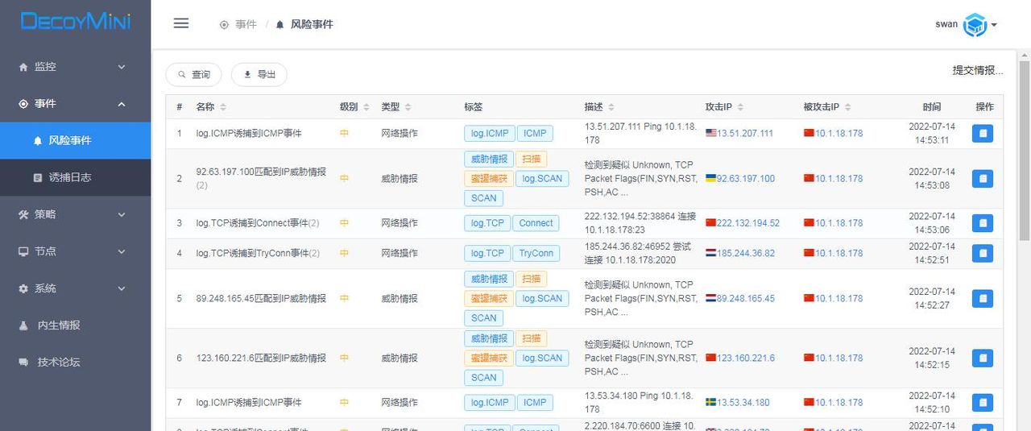This screenshot has width=1031, height=431.
Task: Click attacker IP 89.248.165.45
Action: 746,298
